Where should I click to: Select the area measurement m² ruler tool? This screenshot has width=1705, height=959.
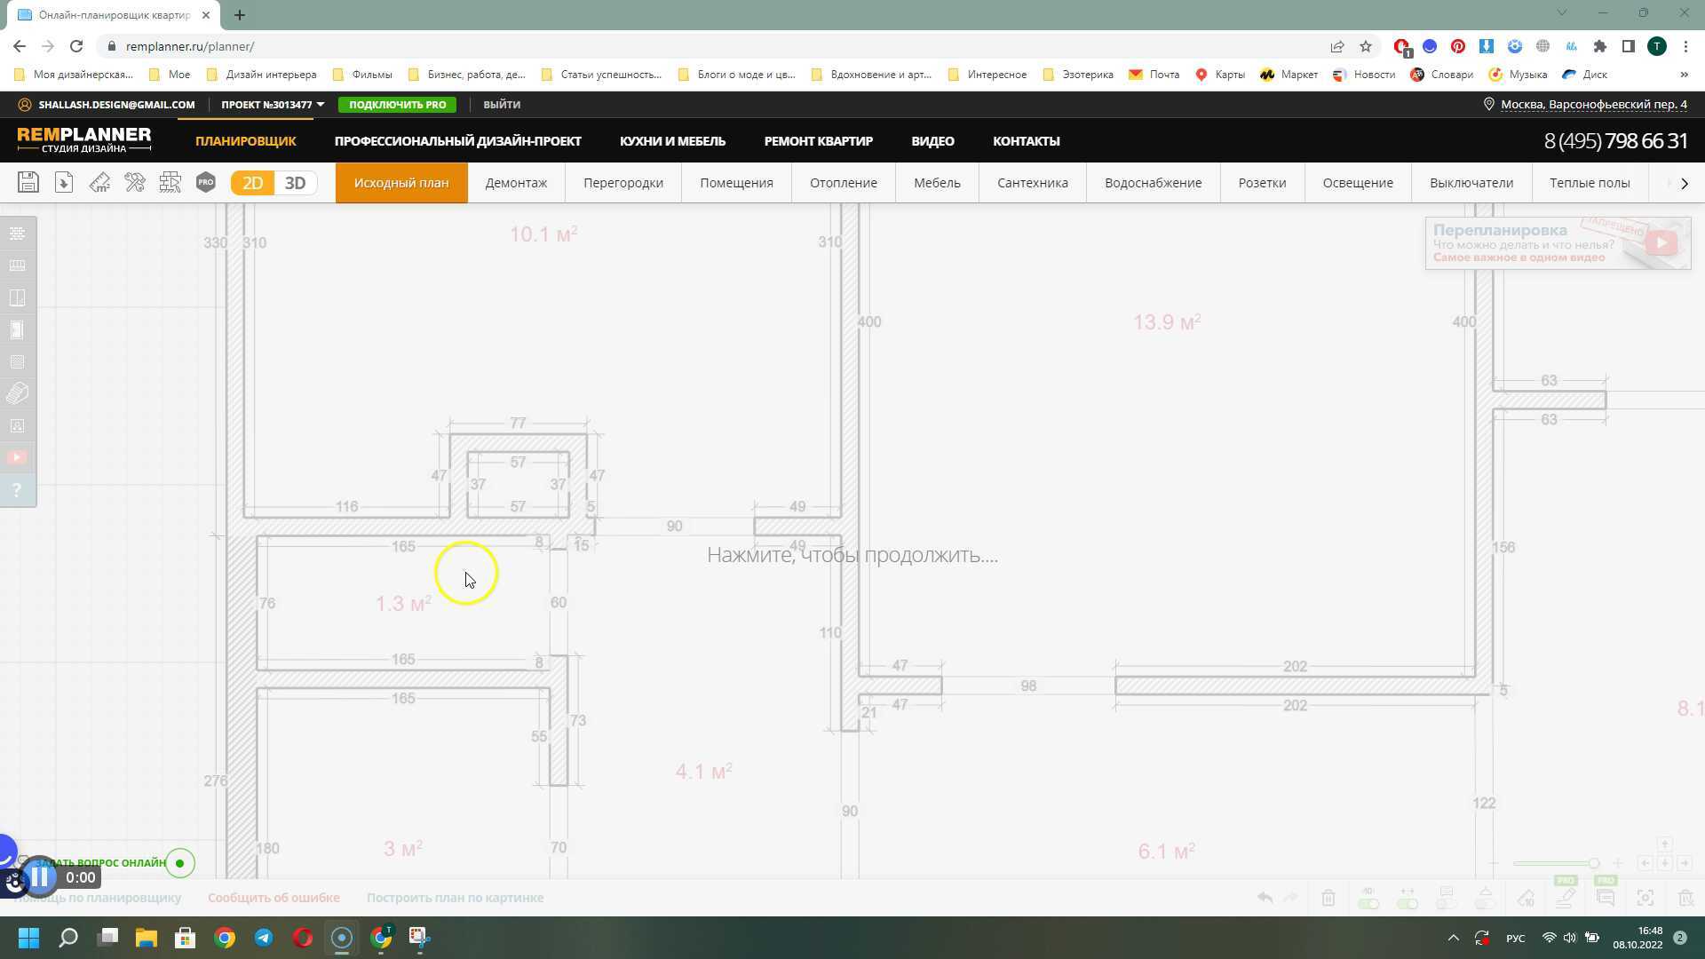coord(99,182)
